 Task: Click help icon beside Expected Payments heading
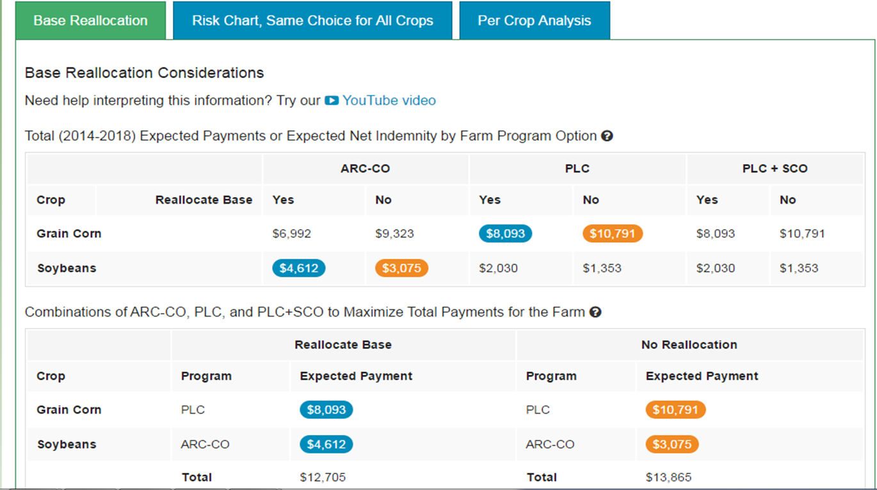point(607,136)
